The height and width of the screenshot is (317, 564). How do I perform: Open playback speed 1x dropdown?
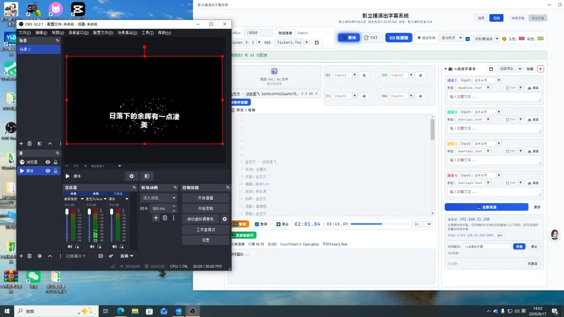422,224
